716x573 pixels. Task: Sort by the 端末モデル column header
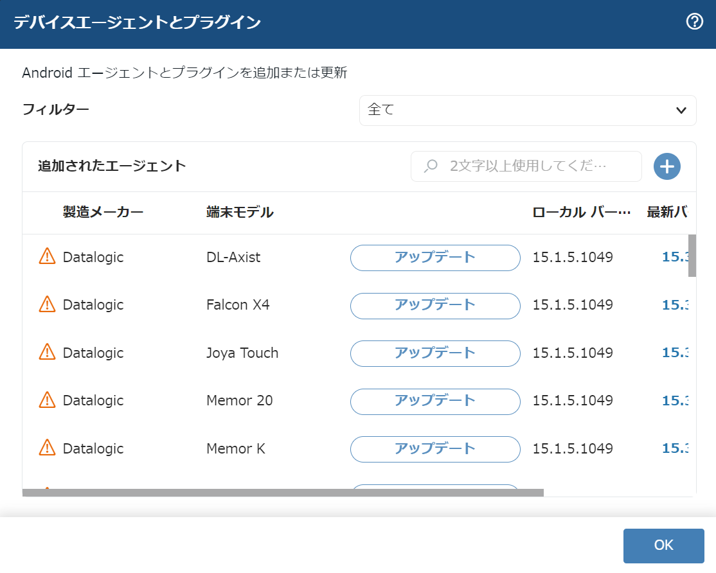coord(240,212)
